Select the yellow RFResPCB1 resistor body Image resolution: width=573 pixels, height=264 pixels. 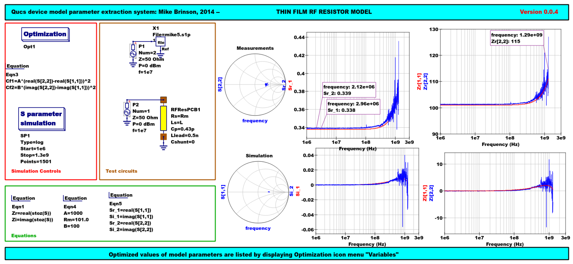pos(163,118)
